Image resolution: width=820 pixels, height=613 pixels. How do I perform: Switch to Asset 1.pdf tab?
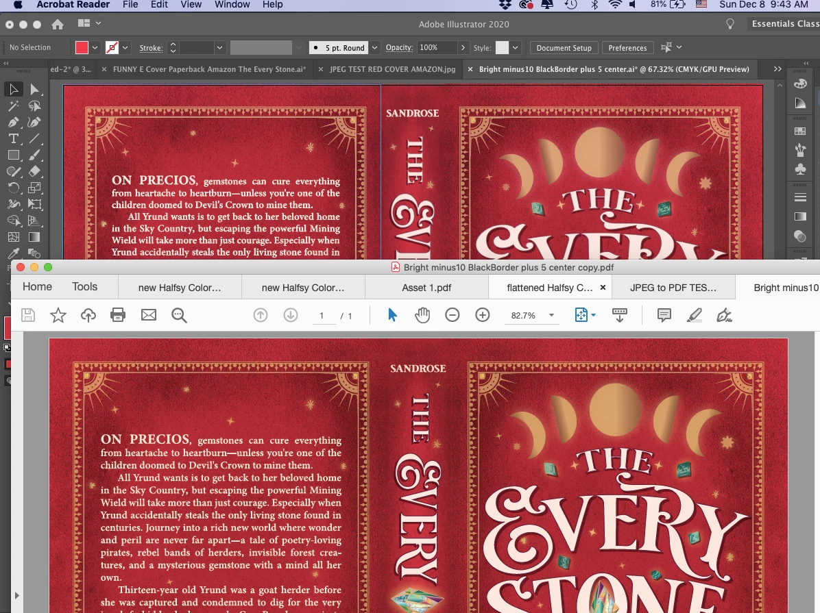(426, 288)
